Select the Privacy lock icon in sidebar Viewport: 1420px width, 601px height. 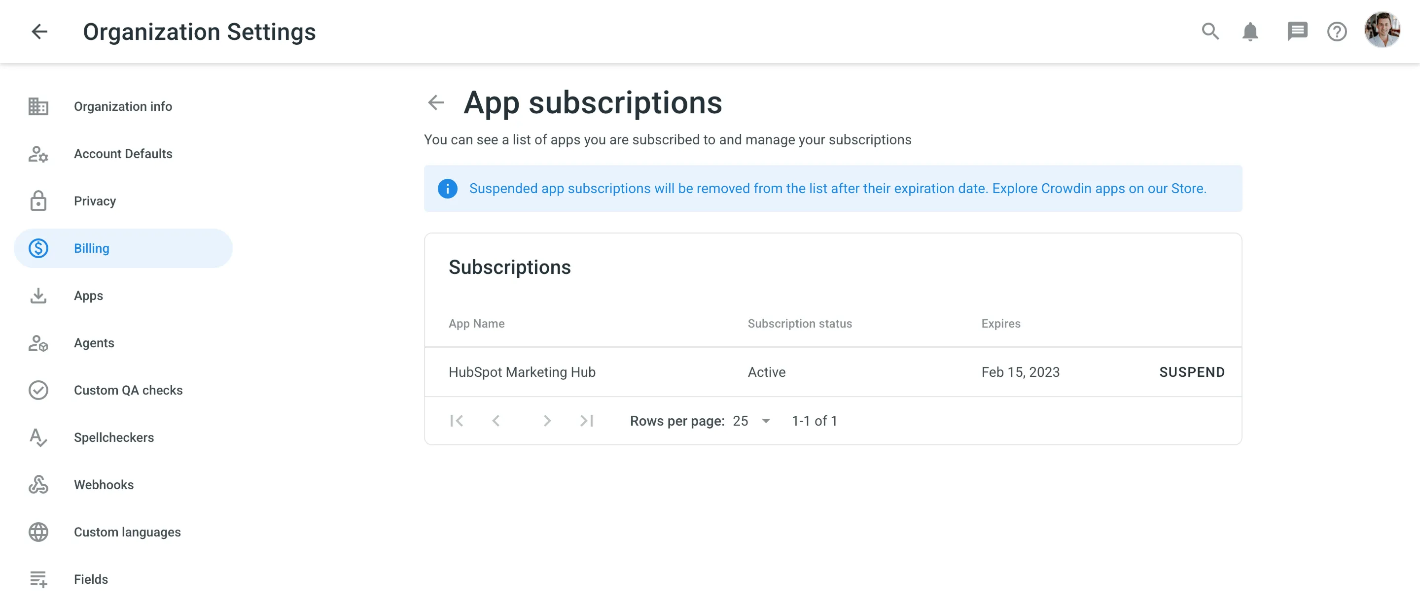pyautogui.click(x=38, y=200)
